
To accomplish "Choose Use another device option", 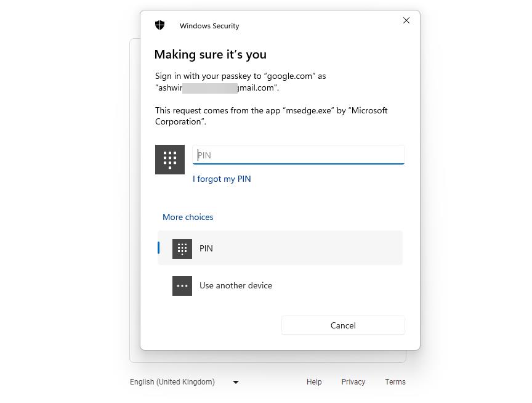I will pyautogui.click(x=280, y=285).
